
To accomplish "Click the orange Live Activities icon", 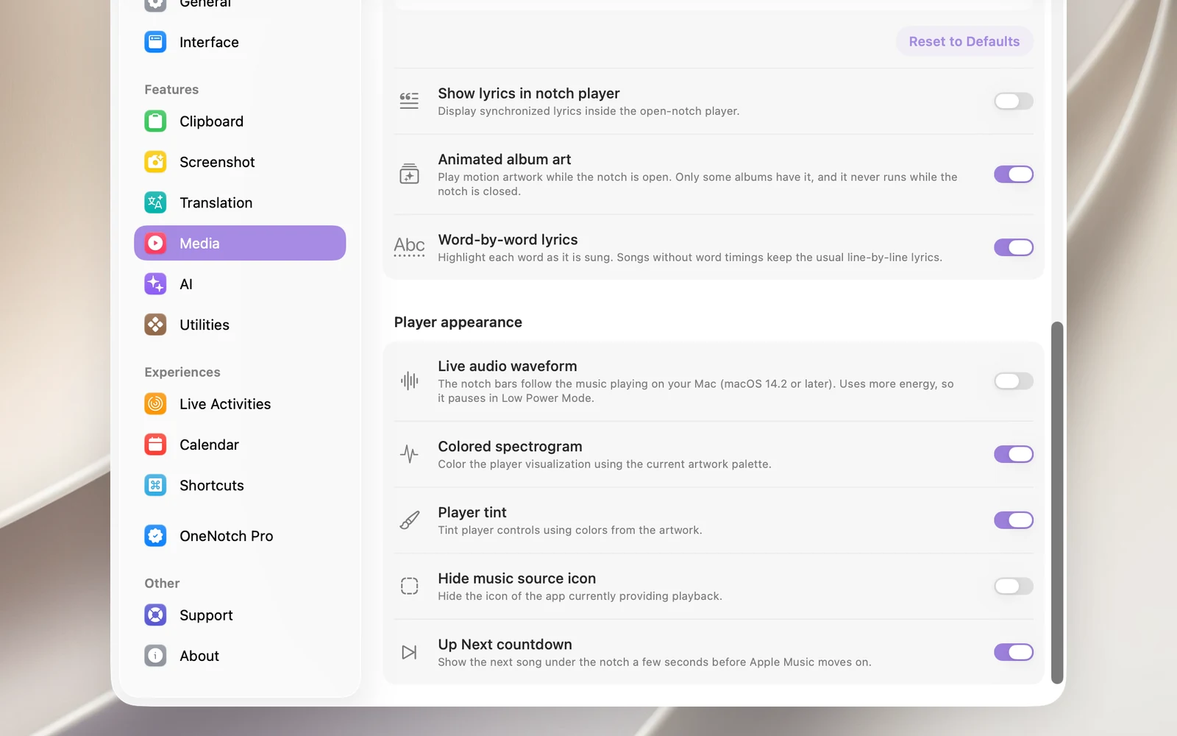I will click(155, 403).
